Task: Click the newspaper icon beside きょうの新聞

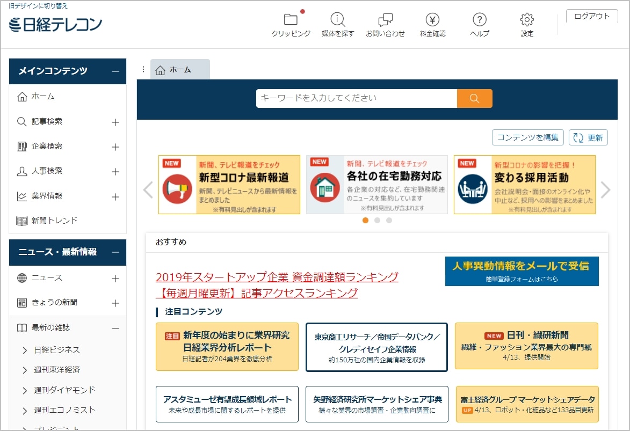Action: click(x=22, y=303)
